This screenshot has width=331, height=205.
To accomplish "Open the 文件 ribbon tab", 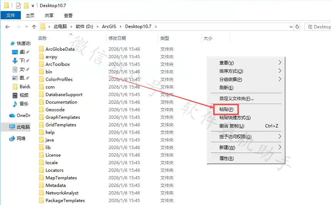I will 11,15.
